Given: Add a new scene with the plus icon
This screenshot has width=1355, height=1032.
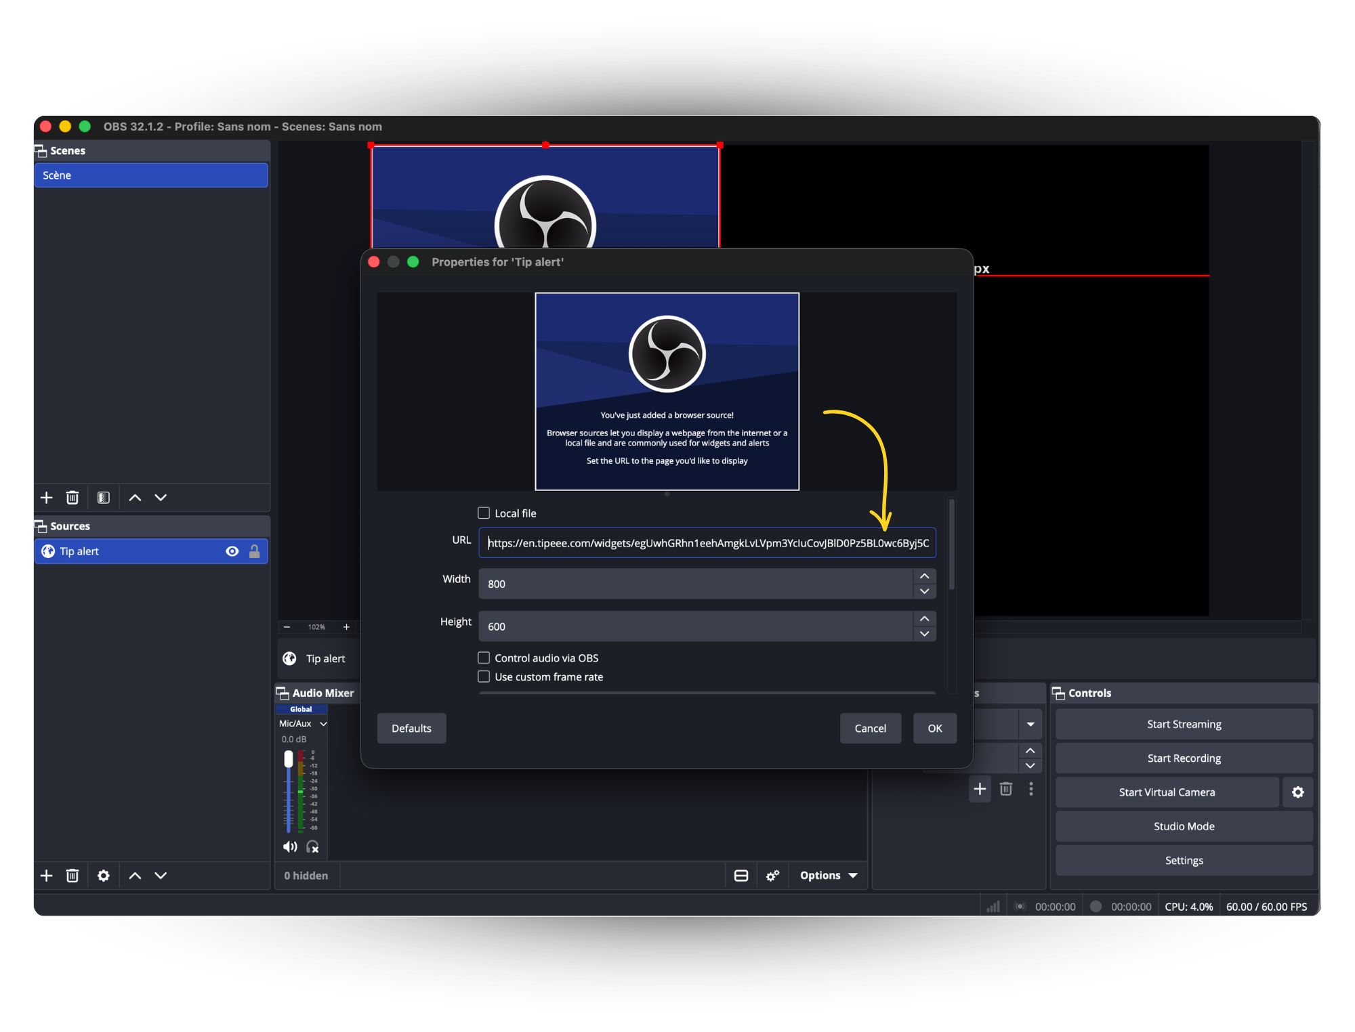Looking at the screenshot, I should (46, 498).
